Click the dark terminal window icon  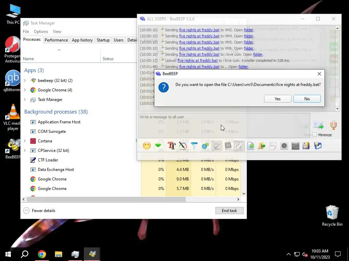coord(295,146)
